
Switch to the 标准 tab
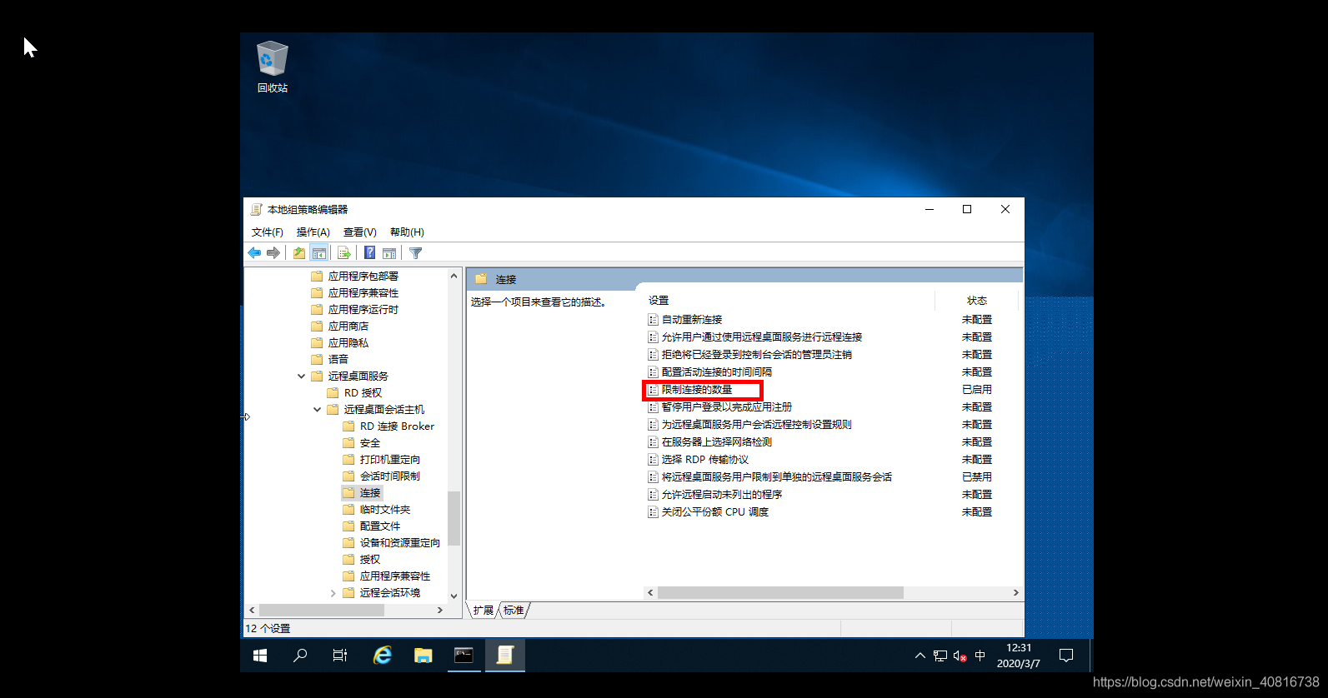pyautogui.click(x=514, y=611)
